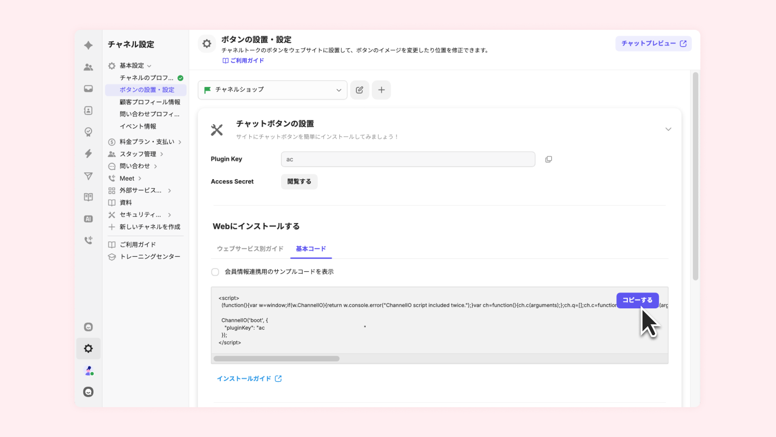Collapse the チャットボタンの設置 section chevron
The image size is (776, 437).
[668, 129]
